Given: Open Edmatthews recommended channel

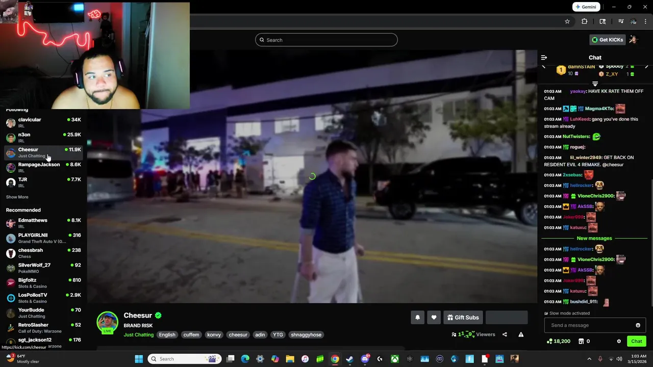Looking at the screenshot, I should pyautogui.click(x=43, y=223).
